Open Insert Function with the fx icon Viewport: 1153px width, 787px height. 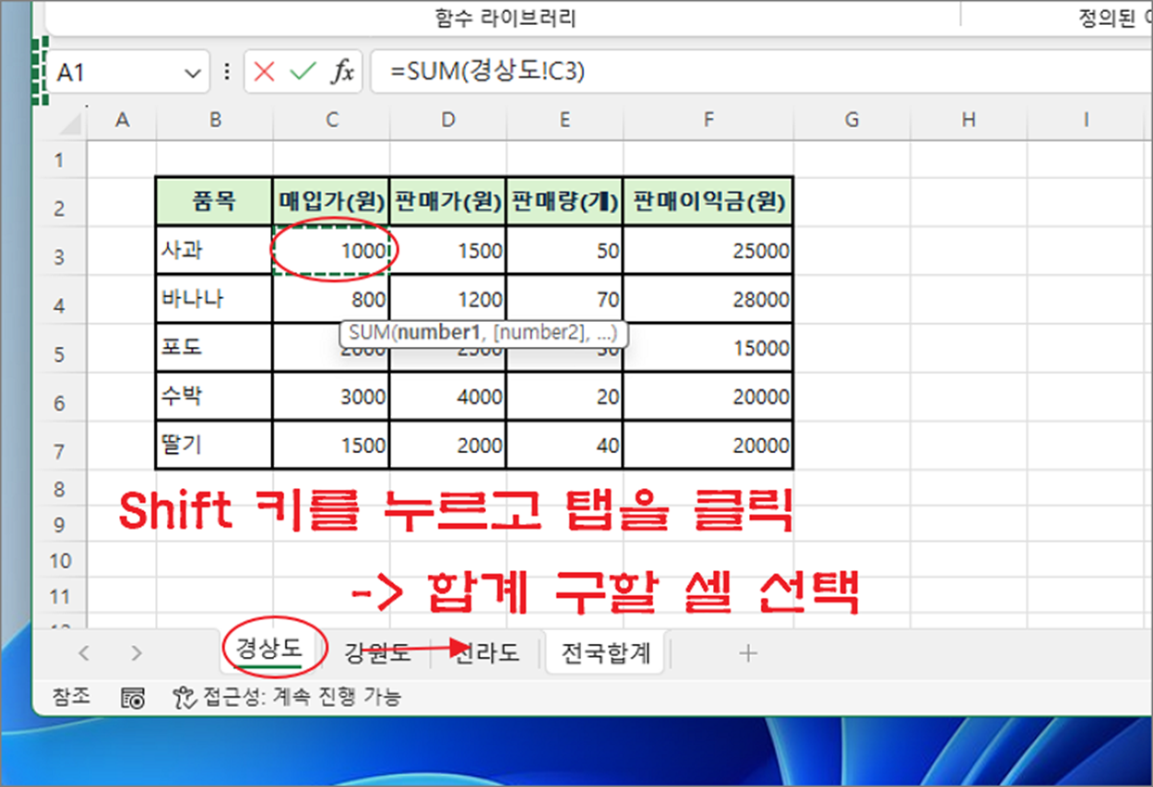[x=342, y=72]
